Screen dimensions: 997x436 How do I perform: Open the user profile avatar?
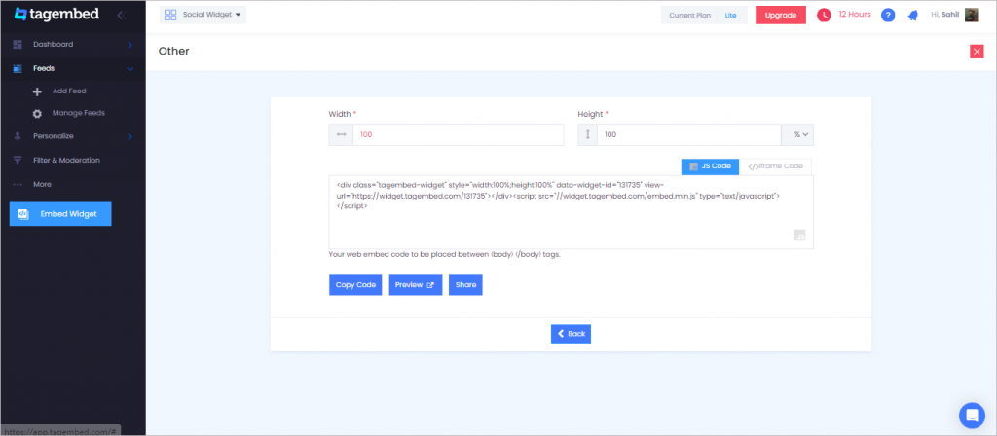[971, 15]
